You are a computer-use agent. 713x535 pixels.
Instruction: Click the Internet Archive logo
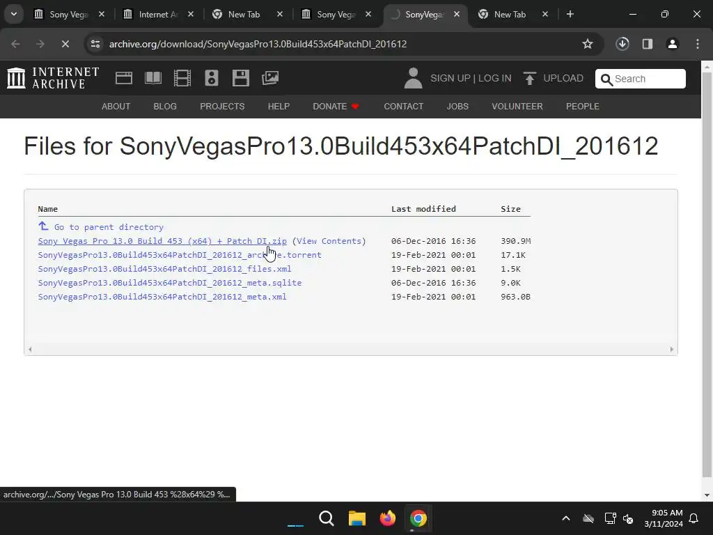click(x=53, y=78)
